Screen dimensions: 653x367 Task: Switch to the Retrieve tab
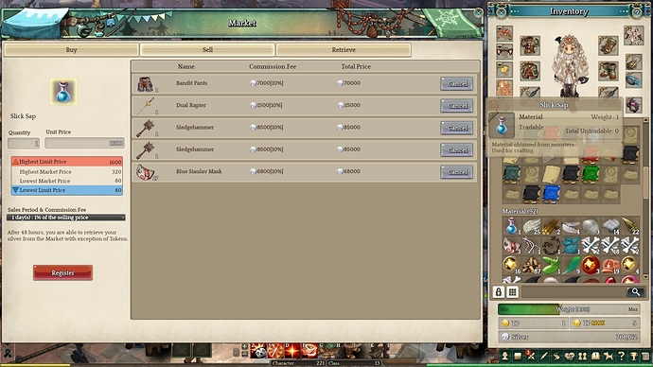[344, 50]
